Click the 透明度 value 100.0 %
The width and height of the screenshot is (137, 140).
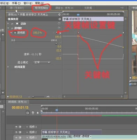(38, 33)
